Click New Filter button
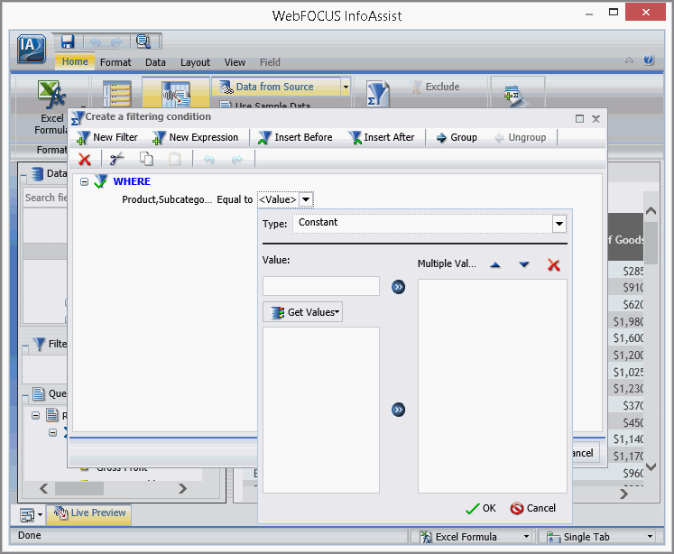Viewport: 674px width, 554px height. click(107, 137)
